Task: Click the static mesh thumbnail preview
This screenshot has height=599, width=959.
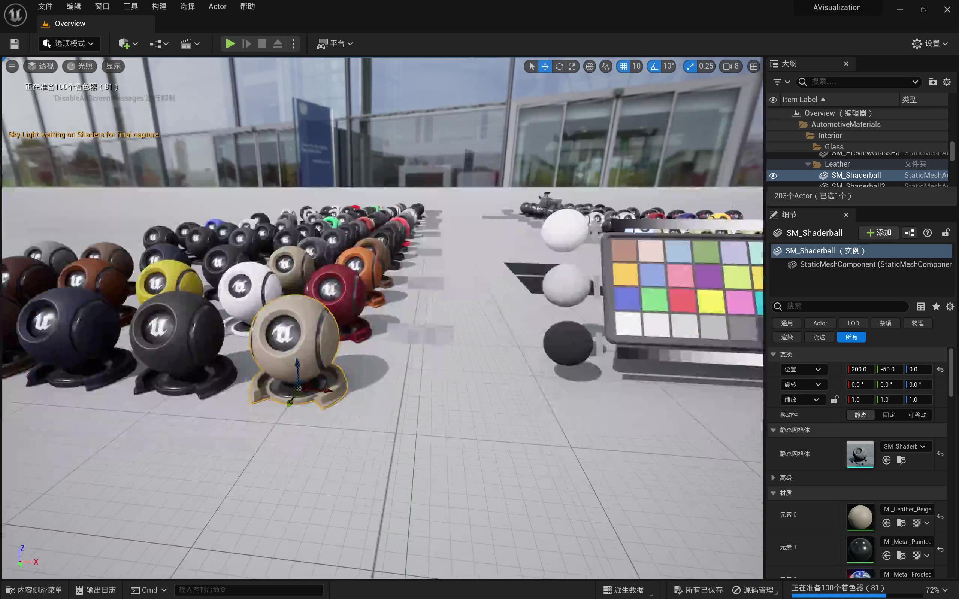Action: coord(860,454)
